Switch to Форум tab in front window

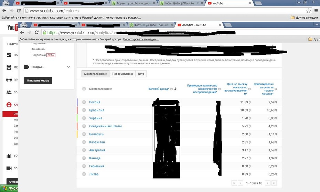[151, 25]
